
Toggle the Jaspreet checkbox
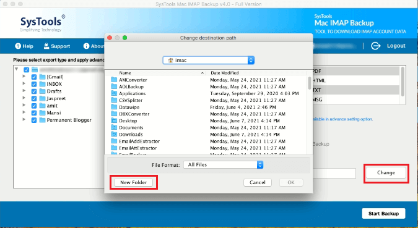34,99
